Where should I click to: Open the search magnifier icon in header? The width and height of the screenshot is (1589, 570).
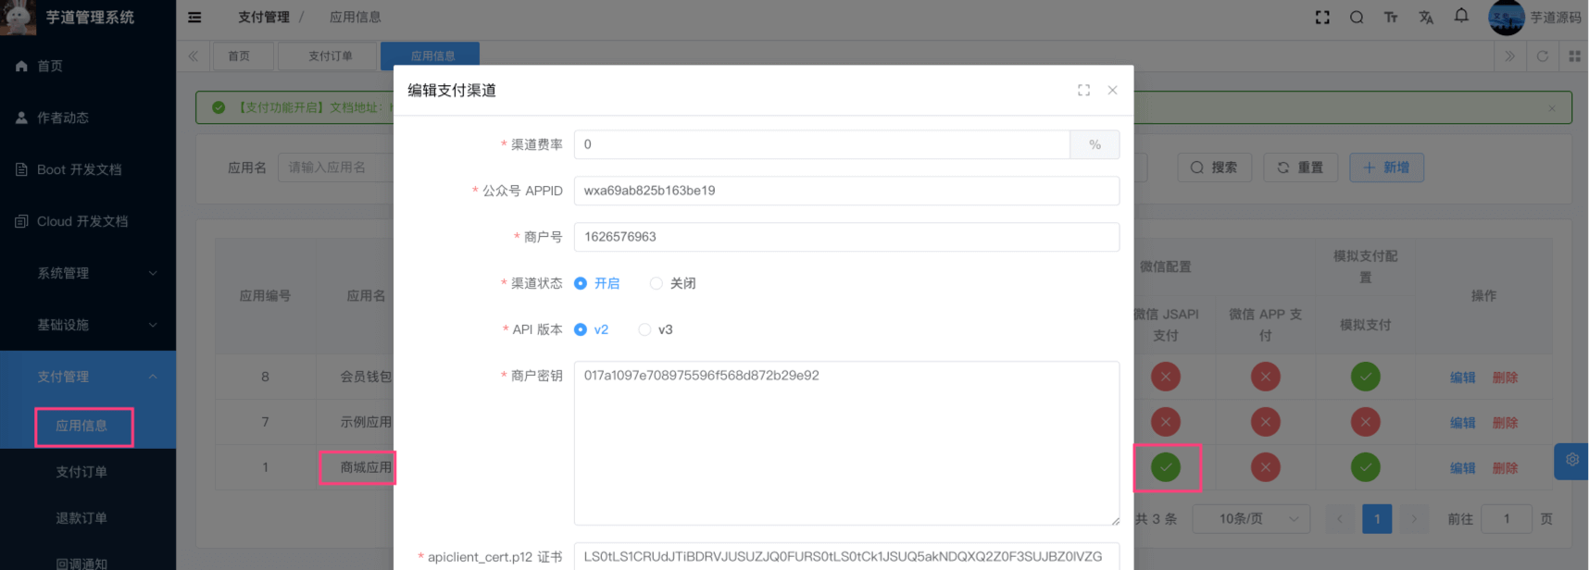[x=1357, y=18]
